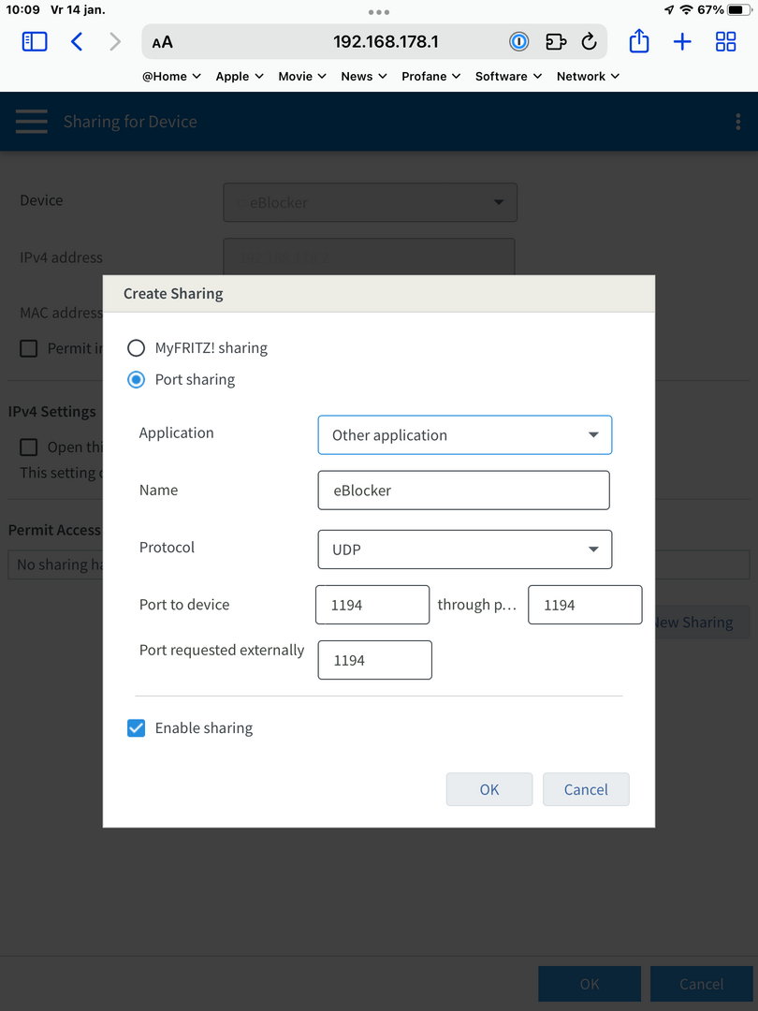Open the vertical dots options menu
The image size is (758, 1011).
pos(738,122)
